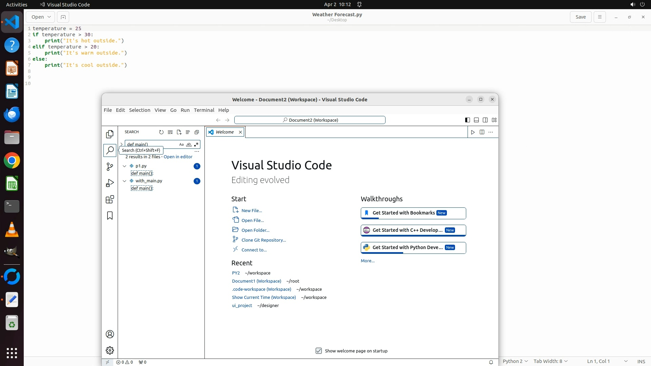Open Bookmarks view in activity bar
This screenshot has height=366, width=651.
pyautogui.click(x=110, y=216)
